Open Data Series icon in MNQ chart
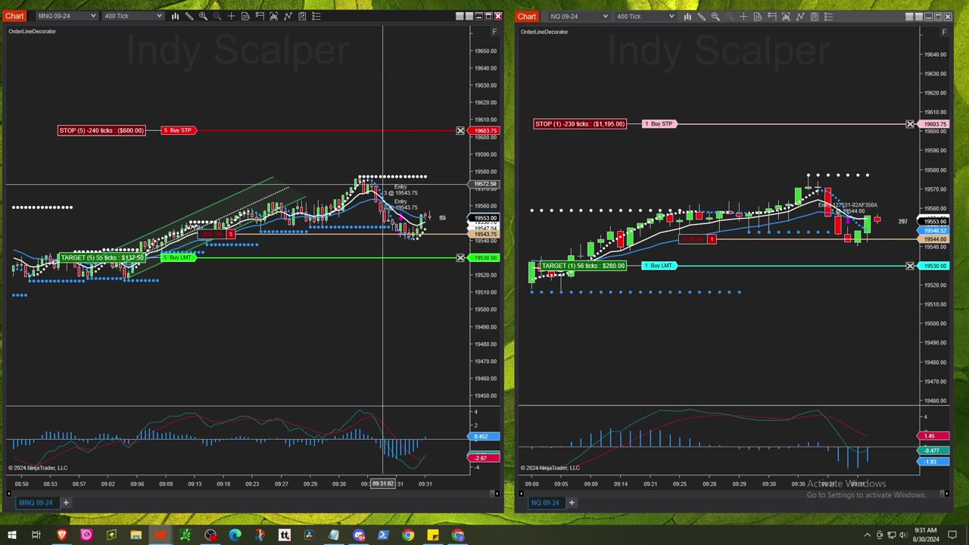The width and height of the screenshot is (969, 545). [x=274, y=16]
